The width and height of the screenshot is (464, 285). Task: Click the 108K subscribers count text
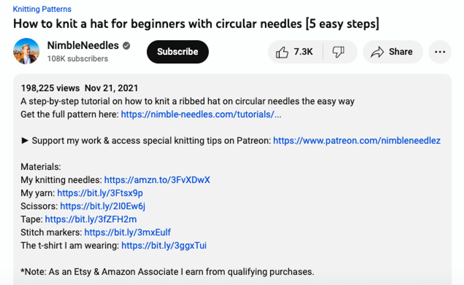pos(77,59)
